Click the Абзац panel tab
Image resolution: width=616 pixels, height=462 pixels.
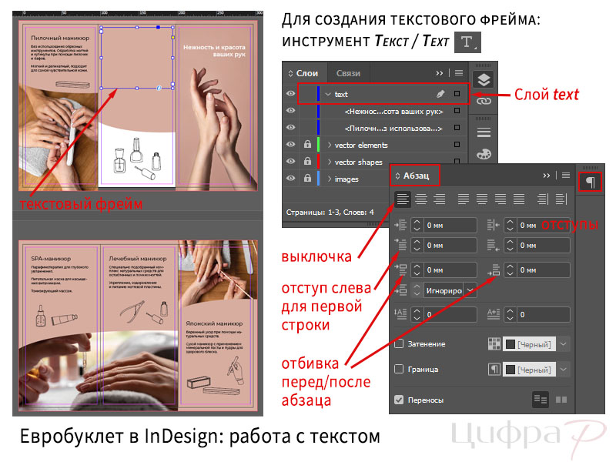click(416, 176)
